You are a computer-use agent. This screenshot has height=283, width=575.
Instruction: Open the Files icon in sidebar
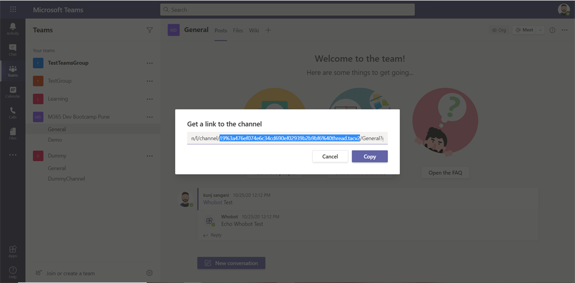12,133
